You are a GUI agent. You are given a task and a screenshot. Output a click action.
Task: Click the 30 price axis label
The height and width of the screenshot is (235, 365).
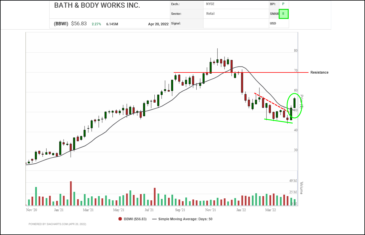(296, 150)
